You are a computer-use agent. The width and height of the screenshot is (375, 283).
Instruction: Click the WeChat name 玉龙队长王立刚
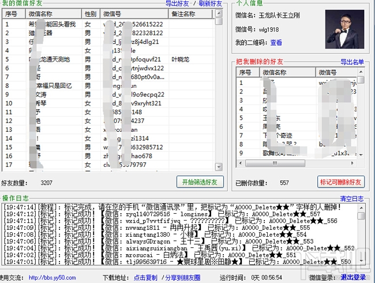(279, 16)
